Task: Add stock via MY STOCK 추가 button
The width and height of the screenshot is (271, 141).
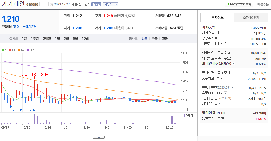Action: (239, 4)
